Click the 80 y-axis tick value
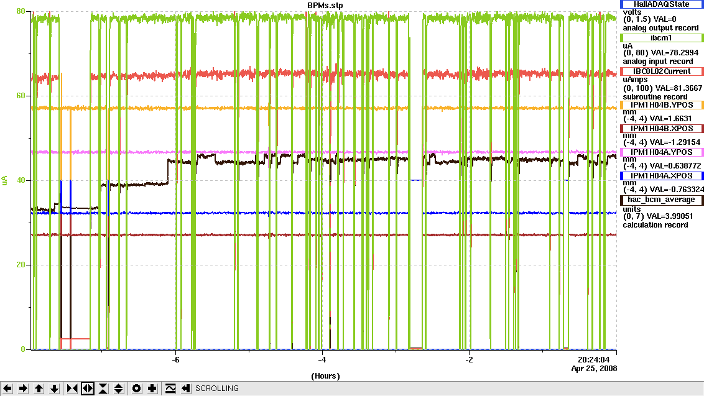The width and height of the screenshot is (704, 396). pos(21,11)
